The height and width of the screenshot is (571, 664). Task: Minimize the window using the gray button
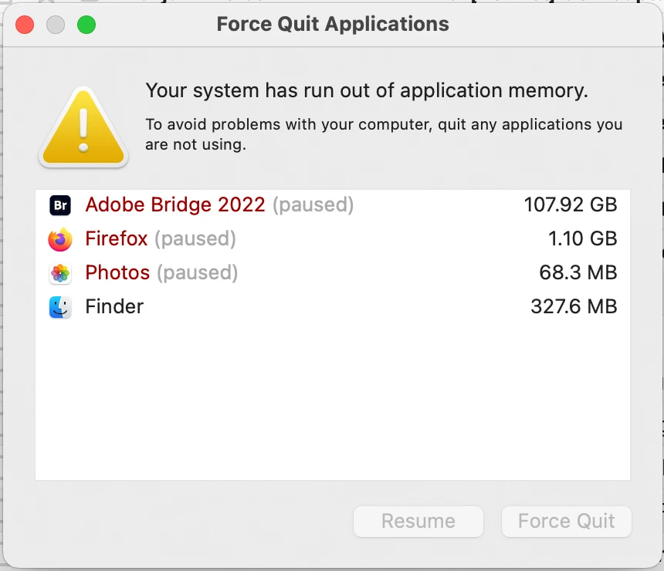(x=56, y=25)
